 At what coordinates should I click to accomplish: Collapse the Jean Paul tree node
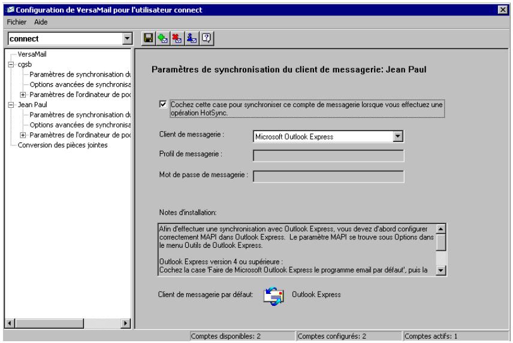(x=11, y=105)
